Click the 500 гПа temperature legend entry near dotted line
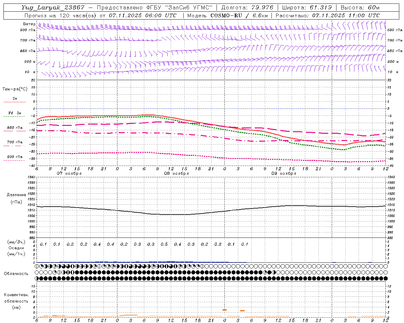The image size is (404, 323). click(15, 157)
